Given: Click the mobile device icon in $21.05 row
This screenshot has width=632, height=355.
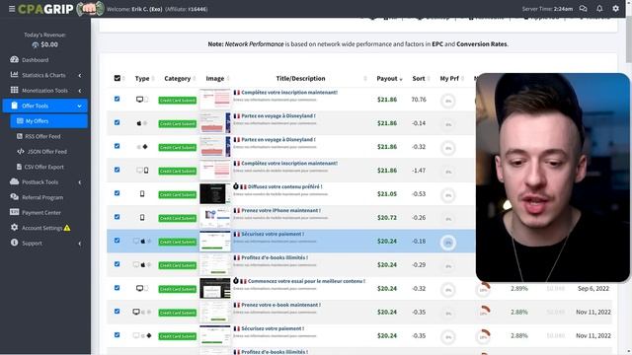Looking at the screenshot, I should 142,194.
